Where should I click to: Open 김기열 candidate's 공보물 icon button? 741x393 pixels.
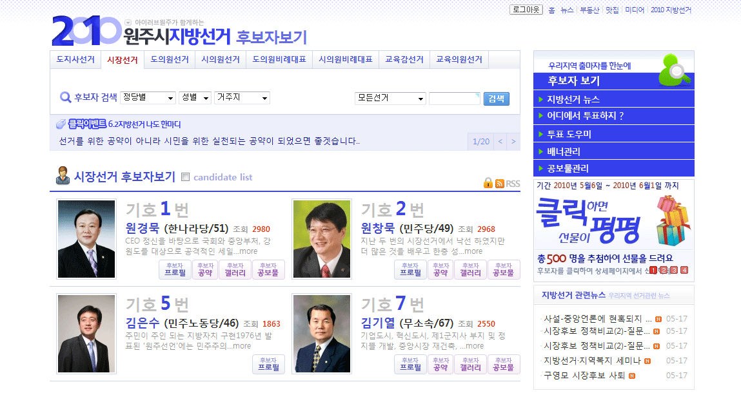[x=504, y=364]
